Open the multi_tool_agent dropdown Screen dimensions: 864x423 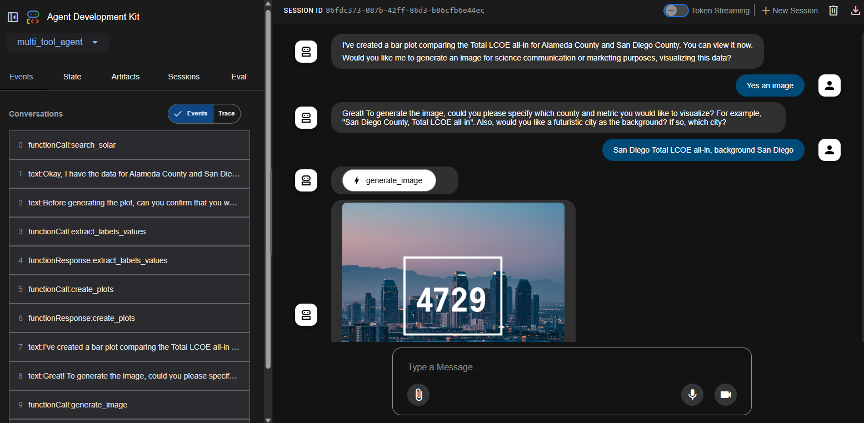(57, 42)
